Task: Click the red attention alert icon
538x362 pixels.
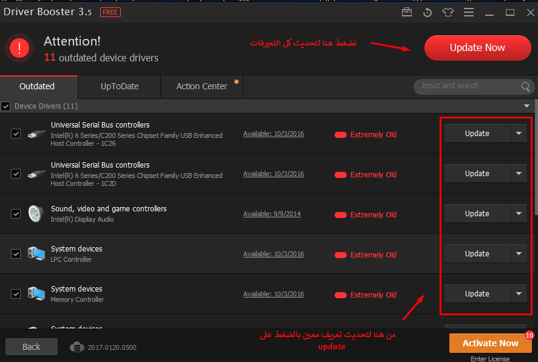Action: (x=20, y=48)
